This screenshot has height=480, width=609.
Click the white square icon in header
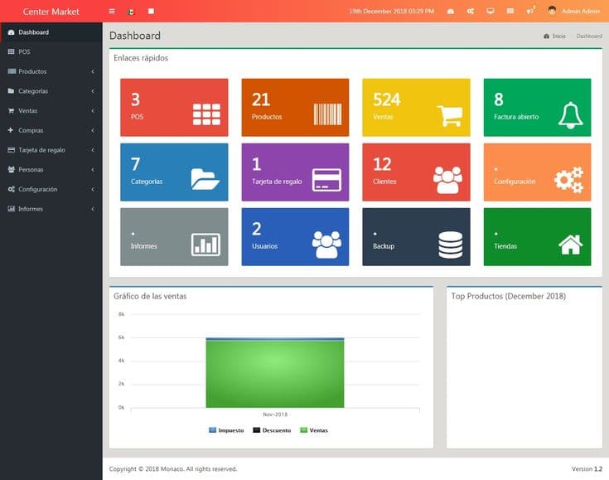[x=151, y=12]
